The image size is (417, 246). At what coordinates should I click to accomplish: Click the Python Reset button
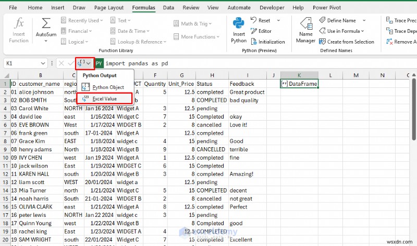(x=261, y=20)
